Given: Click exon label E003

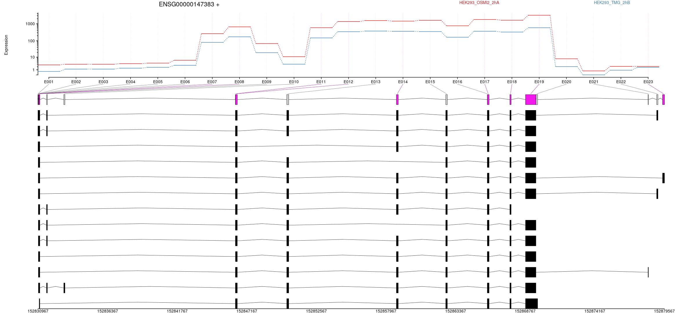Looking at the screenshot, I should (x=103, y=82).
